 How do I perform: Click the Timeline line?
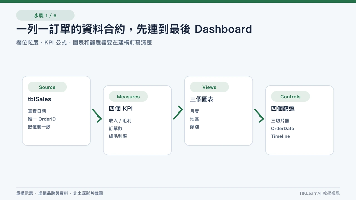pyautogui.click(x=280, y=136)
